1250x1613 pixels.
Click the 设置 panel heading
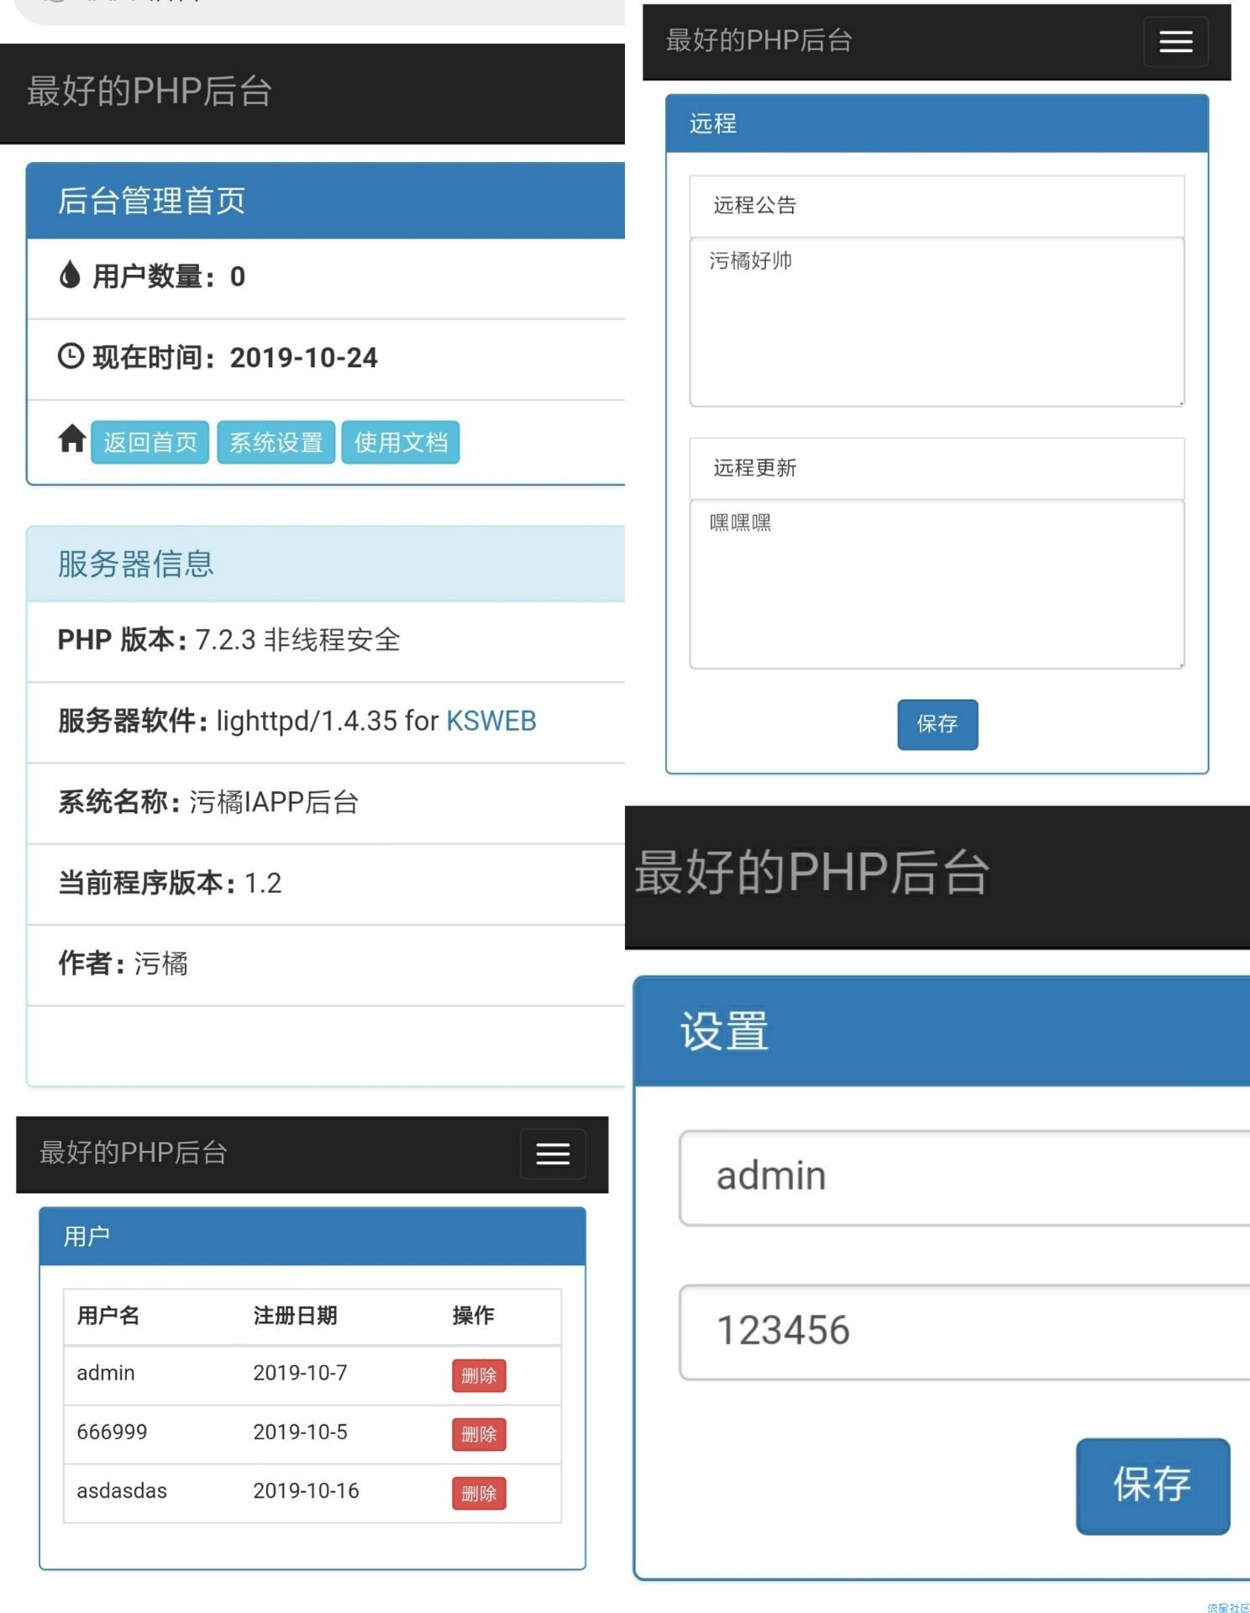point(943,1032)
